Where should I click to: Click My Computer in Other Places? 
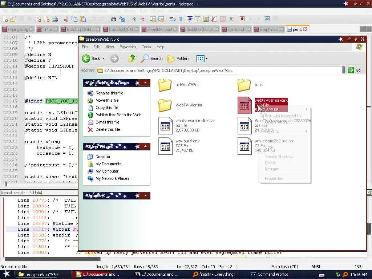tap(107, 171)
